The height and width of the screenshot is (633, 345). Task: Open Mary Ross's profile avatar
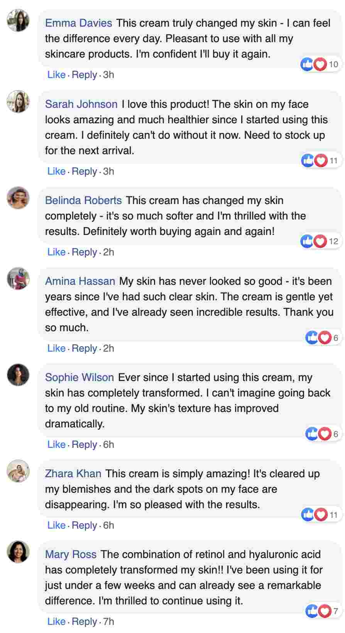tap(18, 551)
